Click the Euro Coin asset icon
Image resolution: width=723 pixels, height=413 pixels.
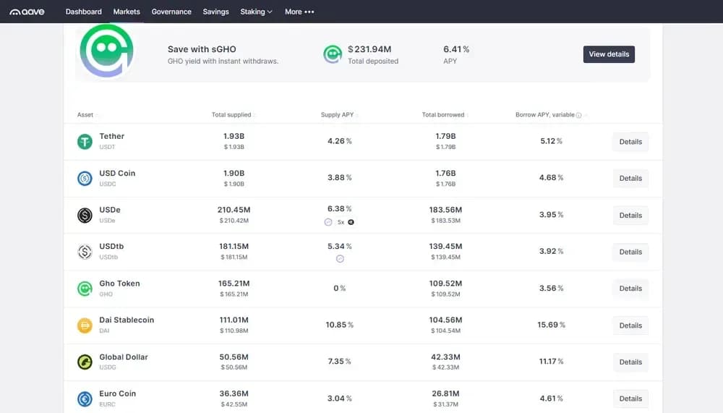85,399
